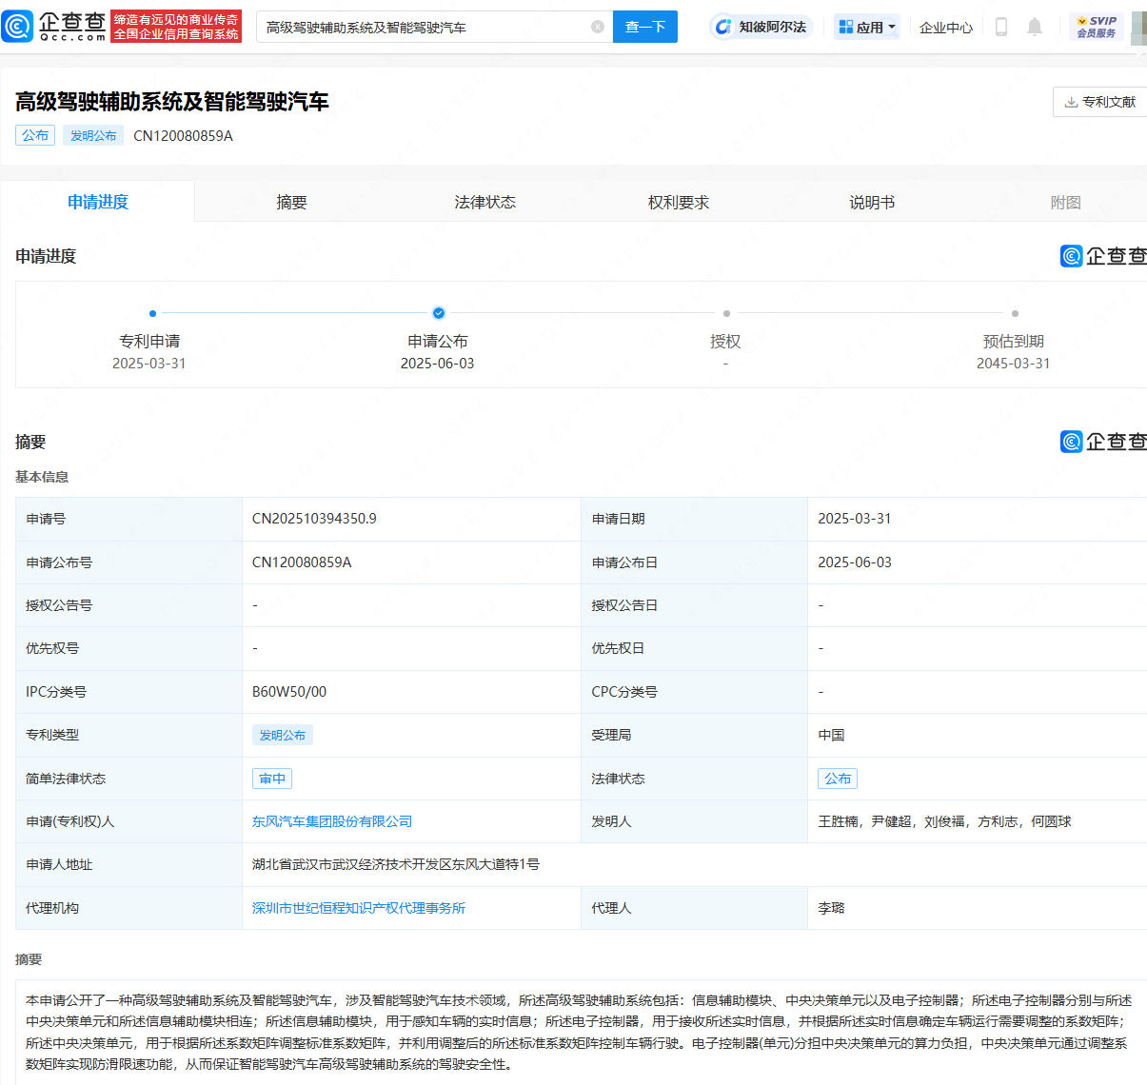Switch to the 摘要 tab
Screen dimensions: 1147x1085
[291, 202]
